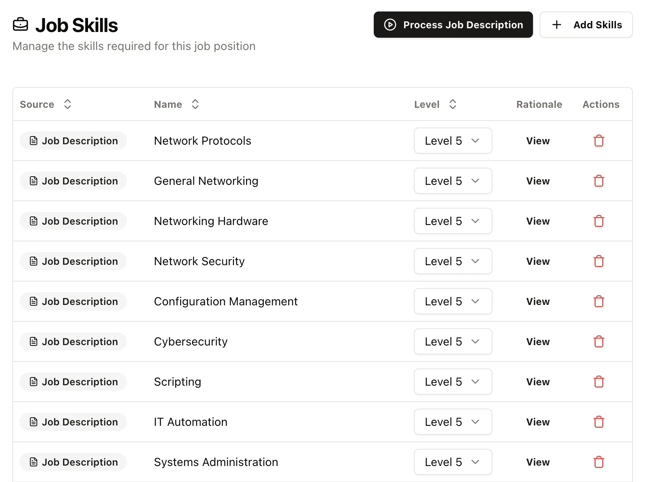Delete the Cybersecurity skill entry
This screenshot has width=646, height=482.
(x=599, y=341)
